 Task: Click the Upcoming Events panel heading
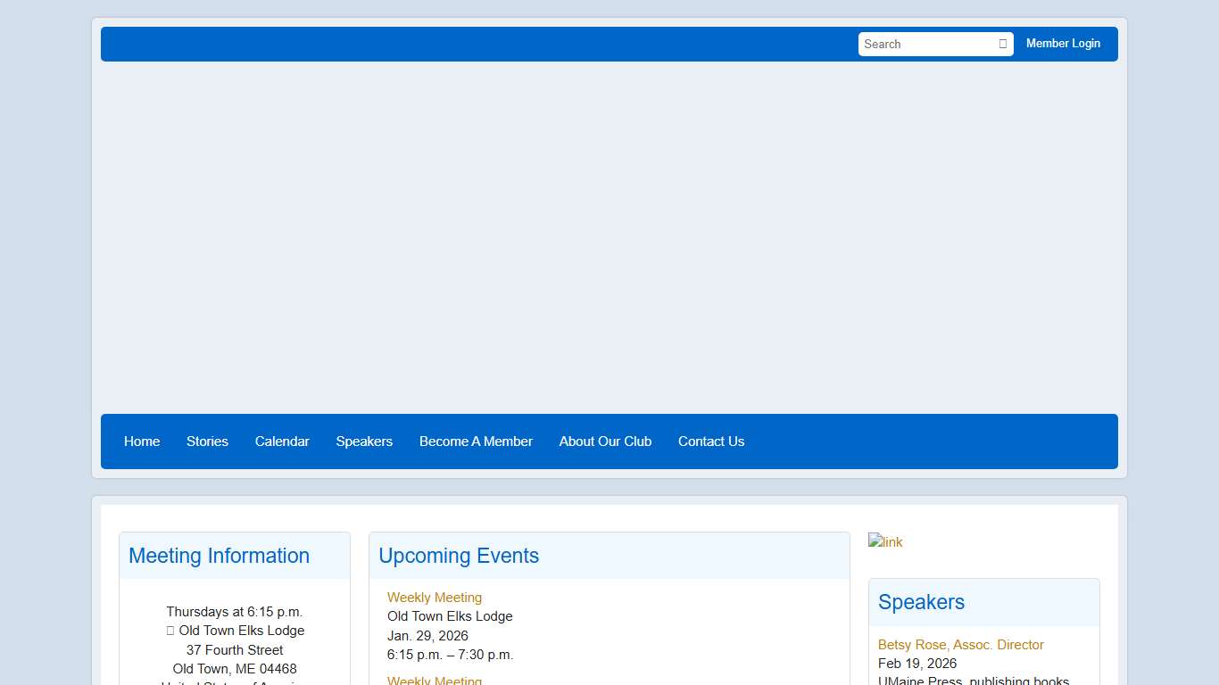(x=458, y=555)
